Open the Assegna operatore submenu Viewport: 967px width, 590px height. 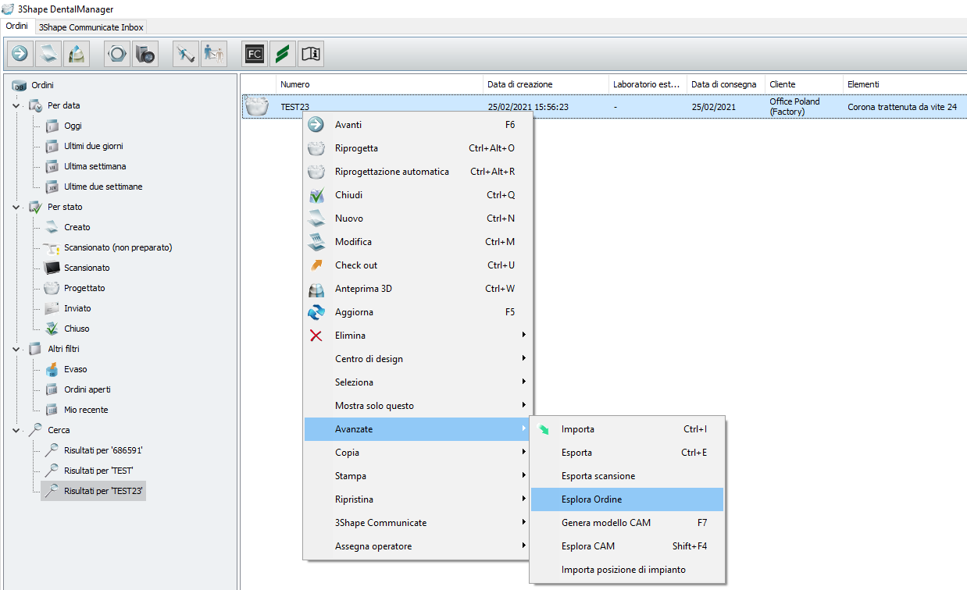click(x=418, y=546)
